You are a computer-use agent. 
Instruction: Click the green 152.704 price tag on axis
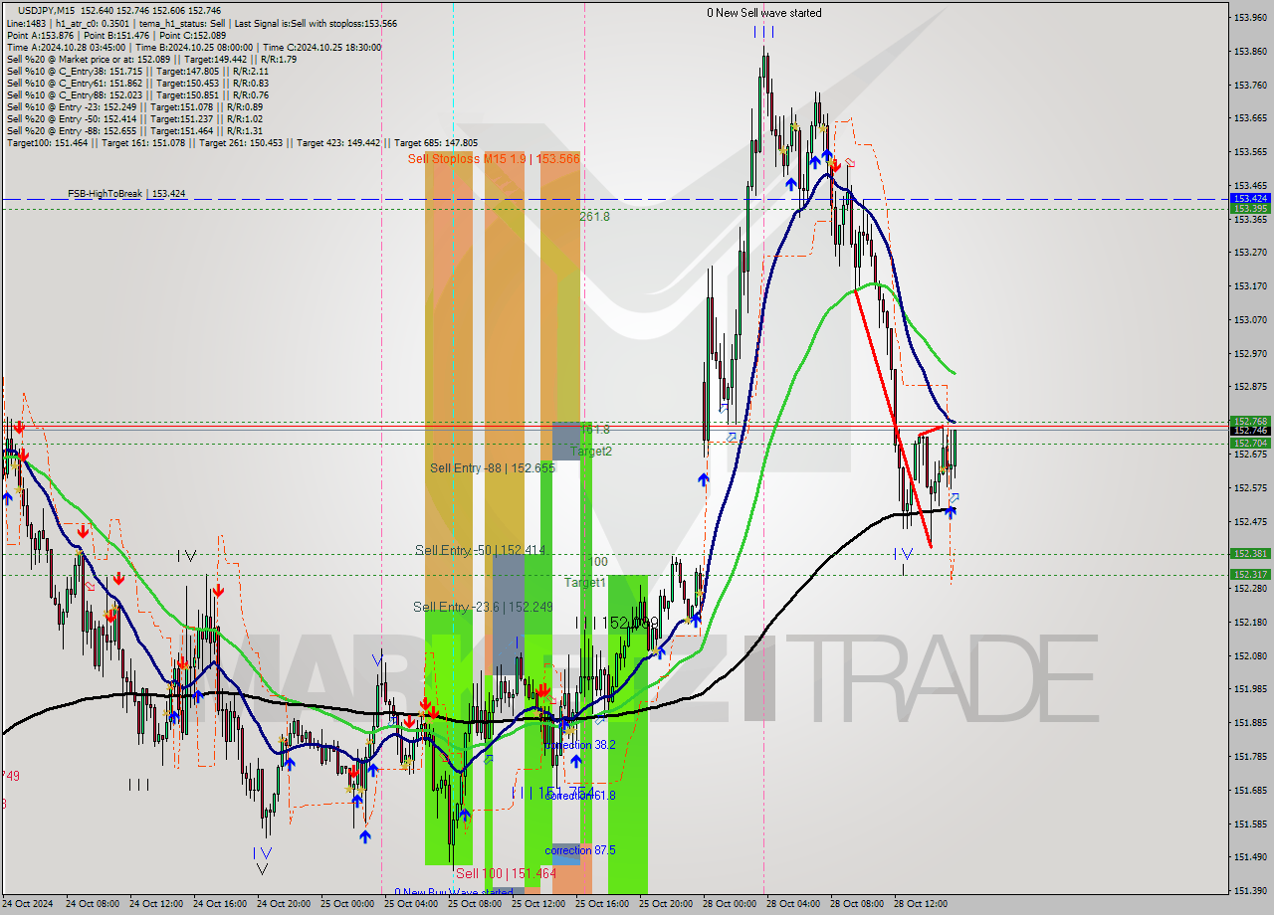[x=1249, y=444]
